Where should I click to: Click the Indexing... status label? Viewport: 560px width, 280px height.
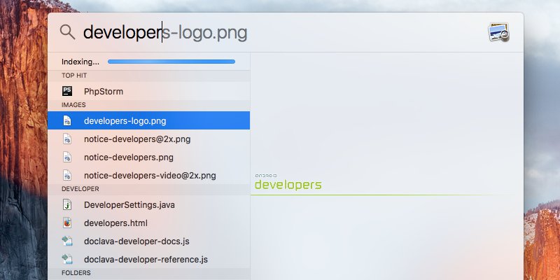click(80, 62)
